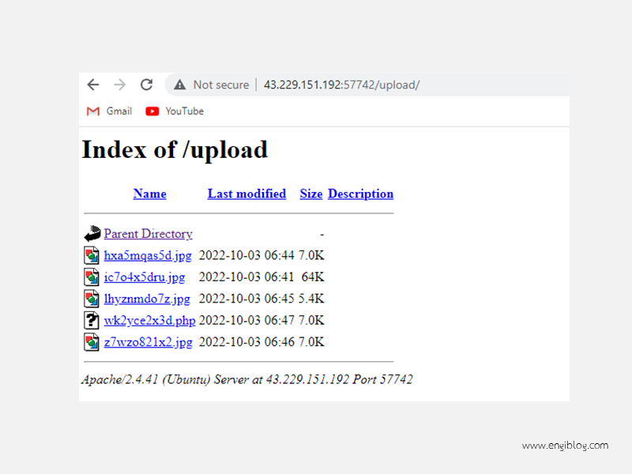Open the Gmail bookmark icon
Image resolution: width=632 pixels, height=474 pixels.
pyautogui.click(x=93, y=111)
